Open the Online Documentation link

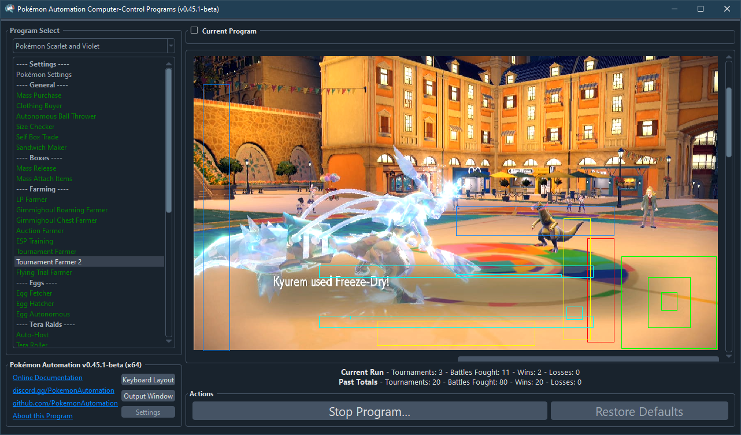47,378
